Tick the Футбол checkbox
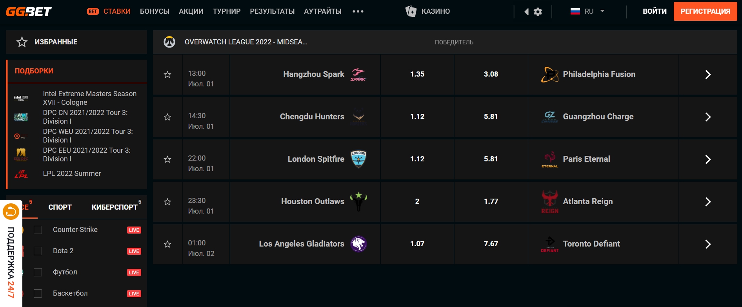The image size is (742, 307). coord(38,272)
